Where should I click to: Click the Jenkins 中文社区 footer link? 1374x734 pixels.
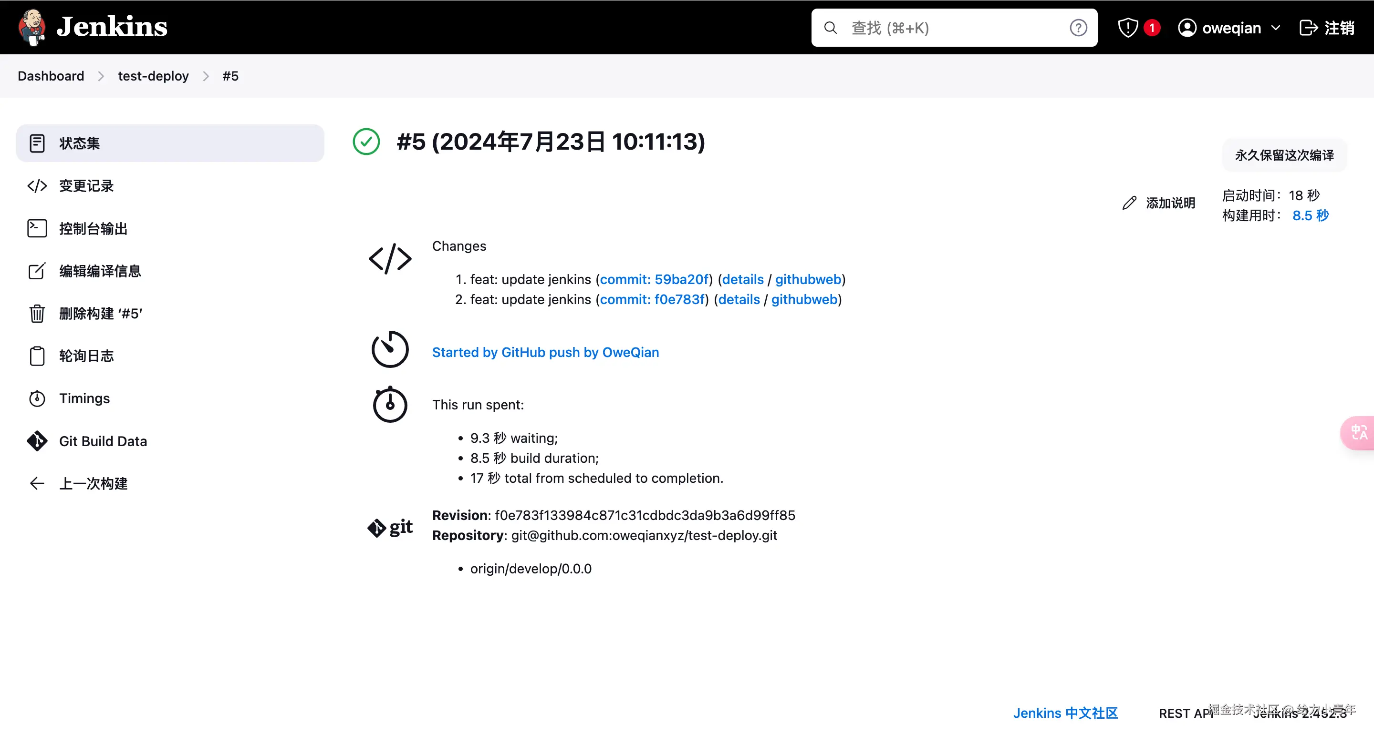tap(1065, 713)
